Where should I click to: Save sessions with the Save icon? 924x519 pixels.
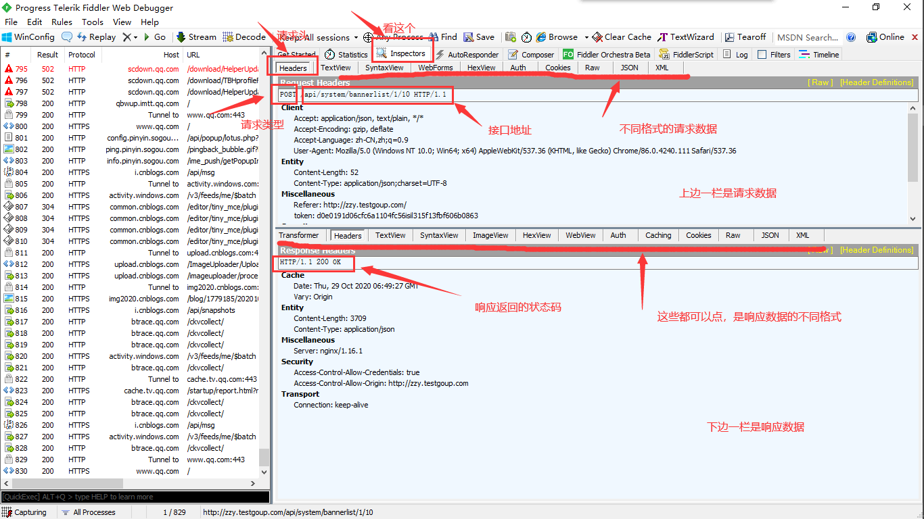(x=479, y=37)
